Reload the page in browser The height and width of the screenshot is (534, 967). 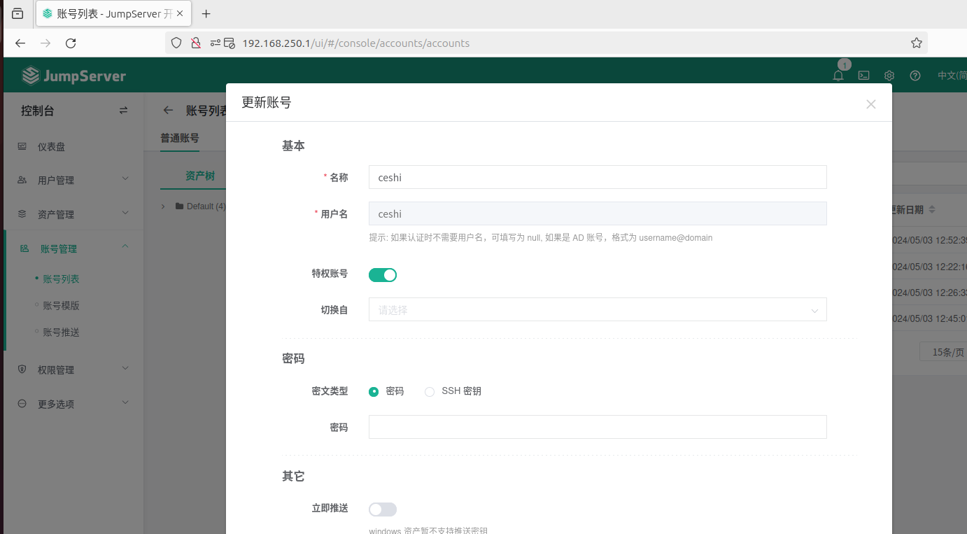tap(71, 43)
